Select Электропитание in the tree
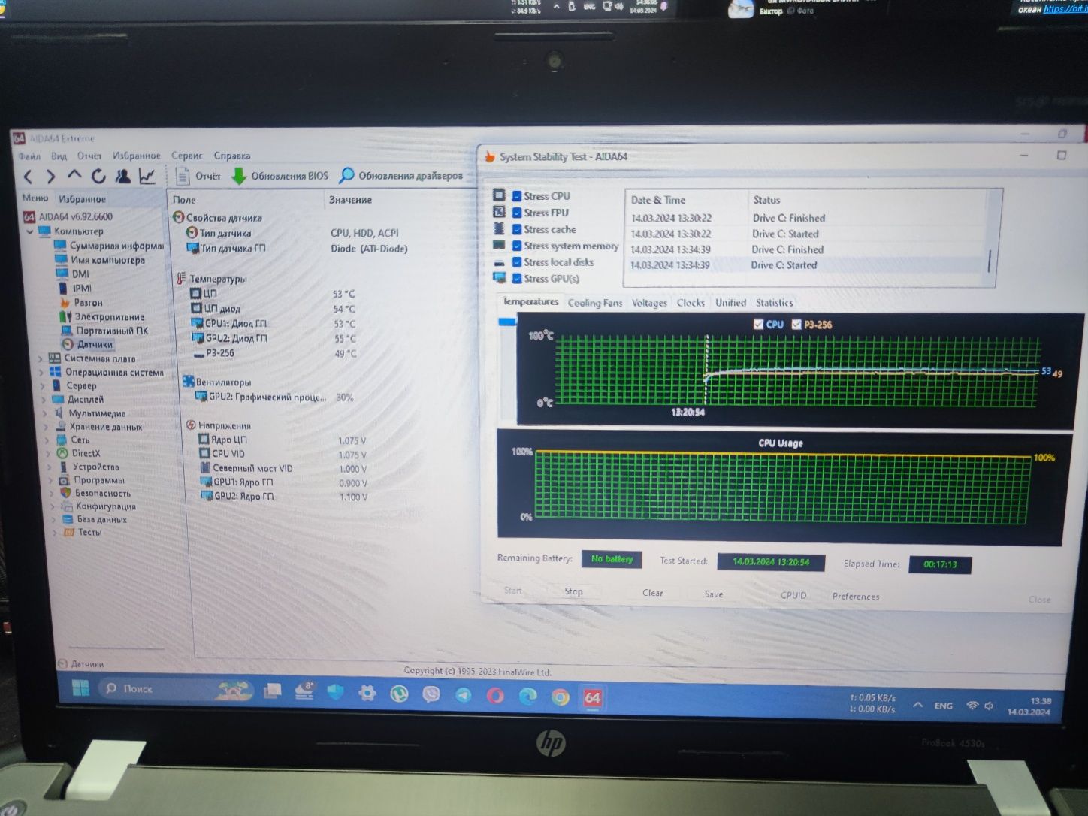Viewport: 1088px width, 816px height. coord(102,316)
